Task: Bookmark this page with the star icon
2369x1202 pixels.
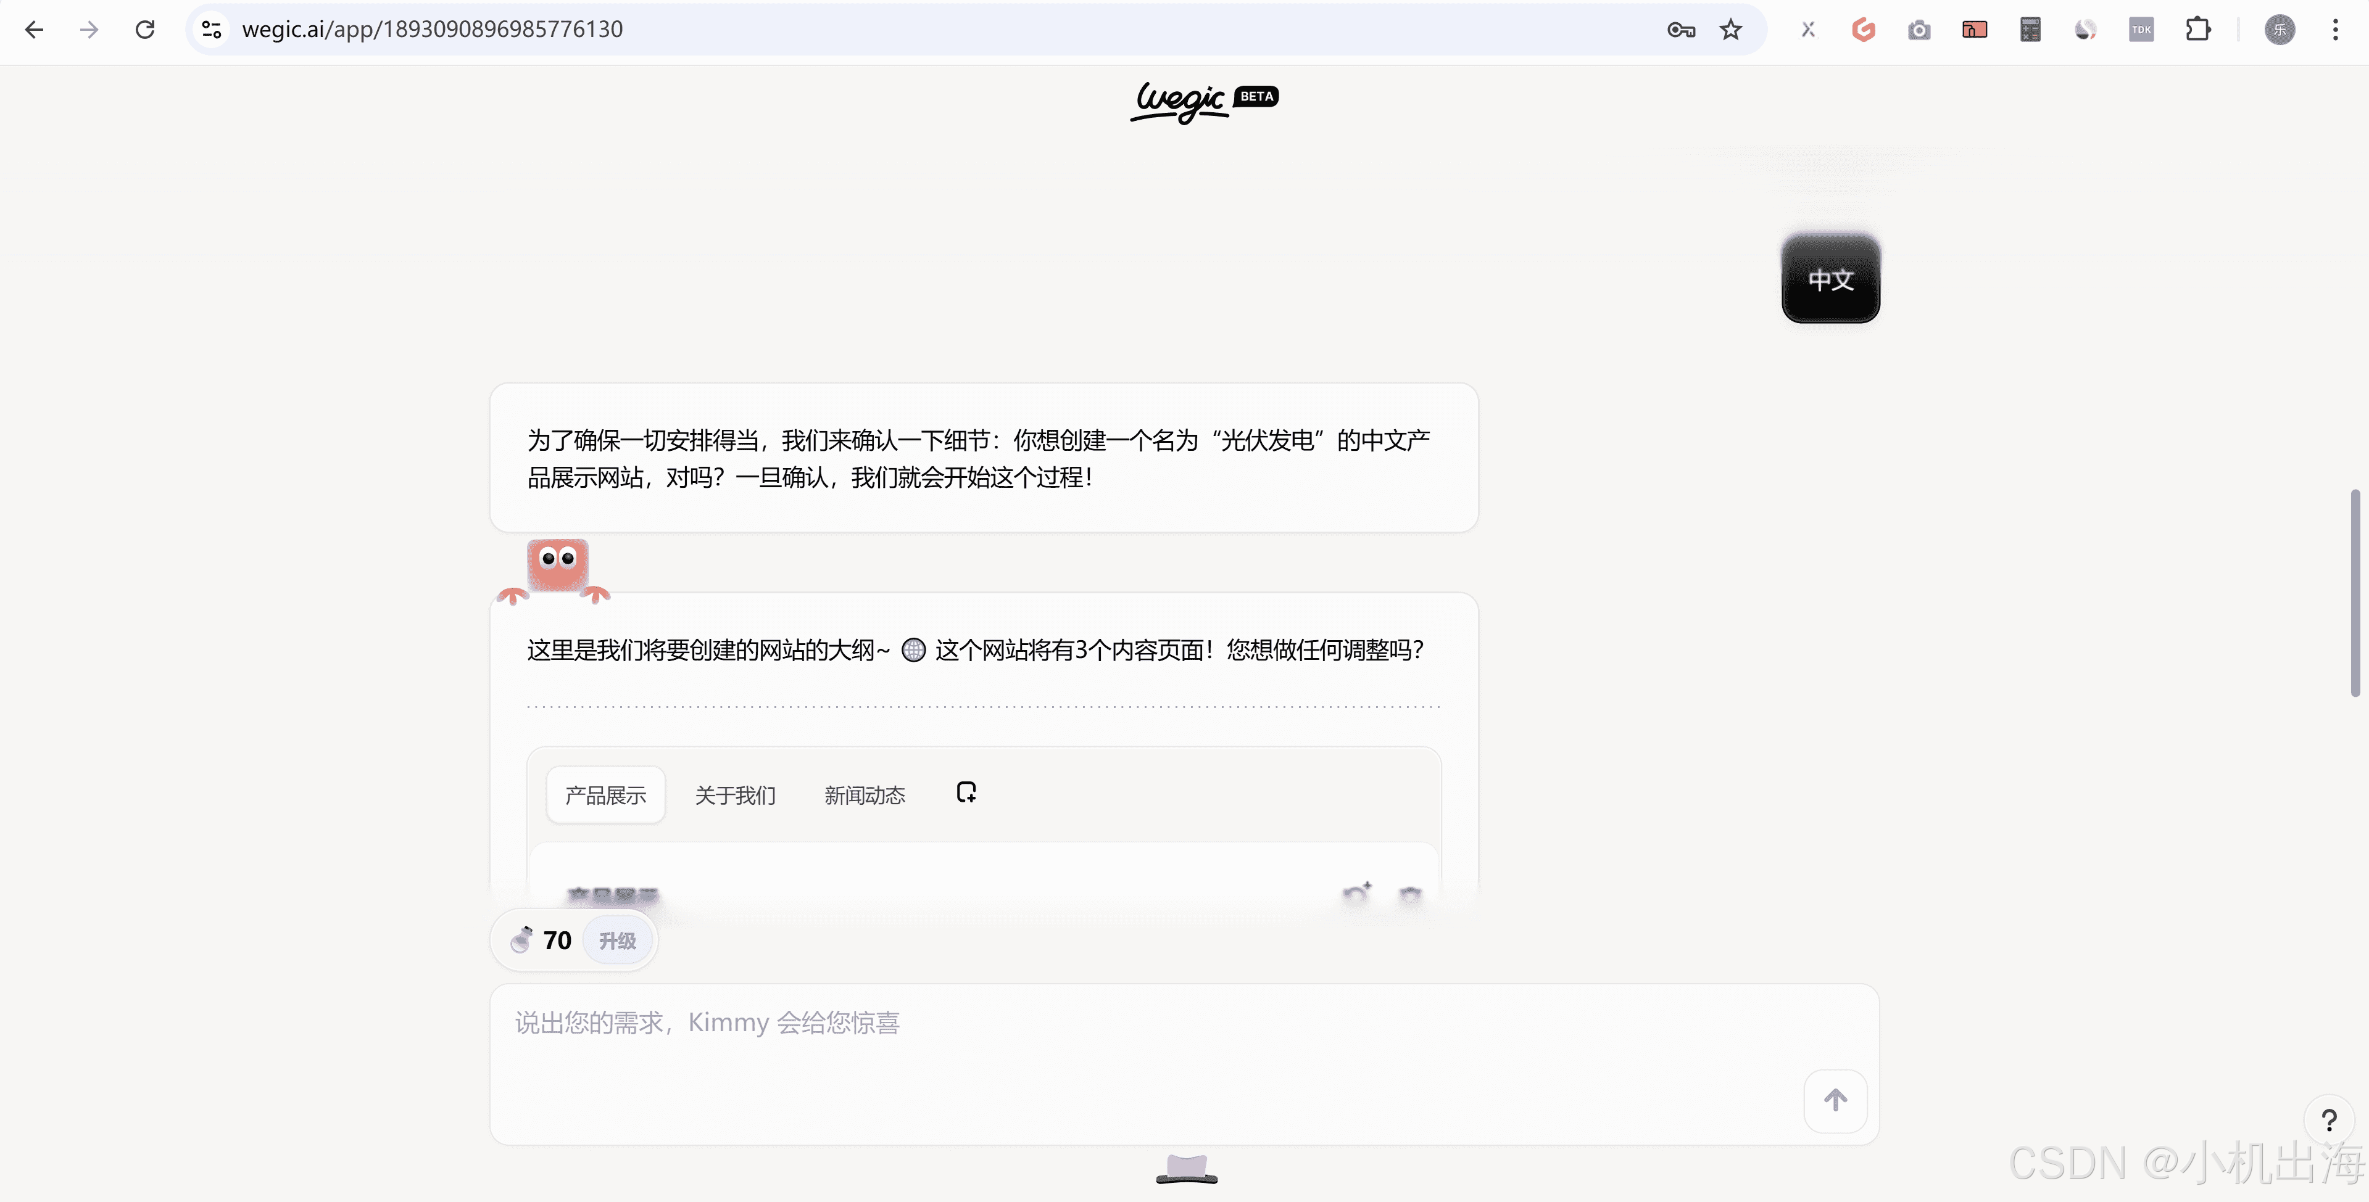Action: (x=1731, y=30)
